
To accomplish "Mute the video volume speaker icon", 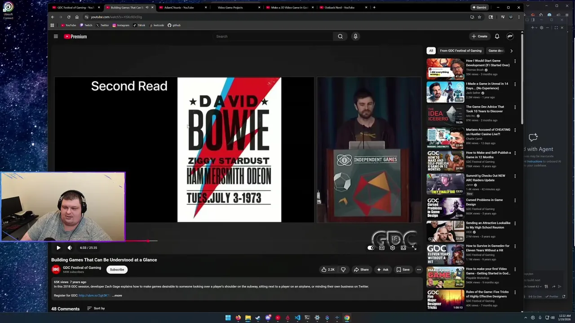I will (70, 248).
